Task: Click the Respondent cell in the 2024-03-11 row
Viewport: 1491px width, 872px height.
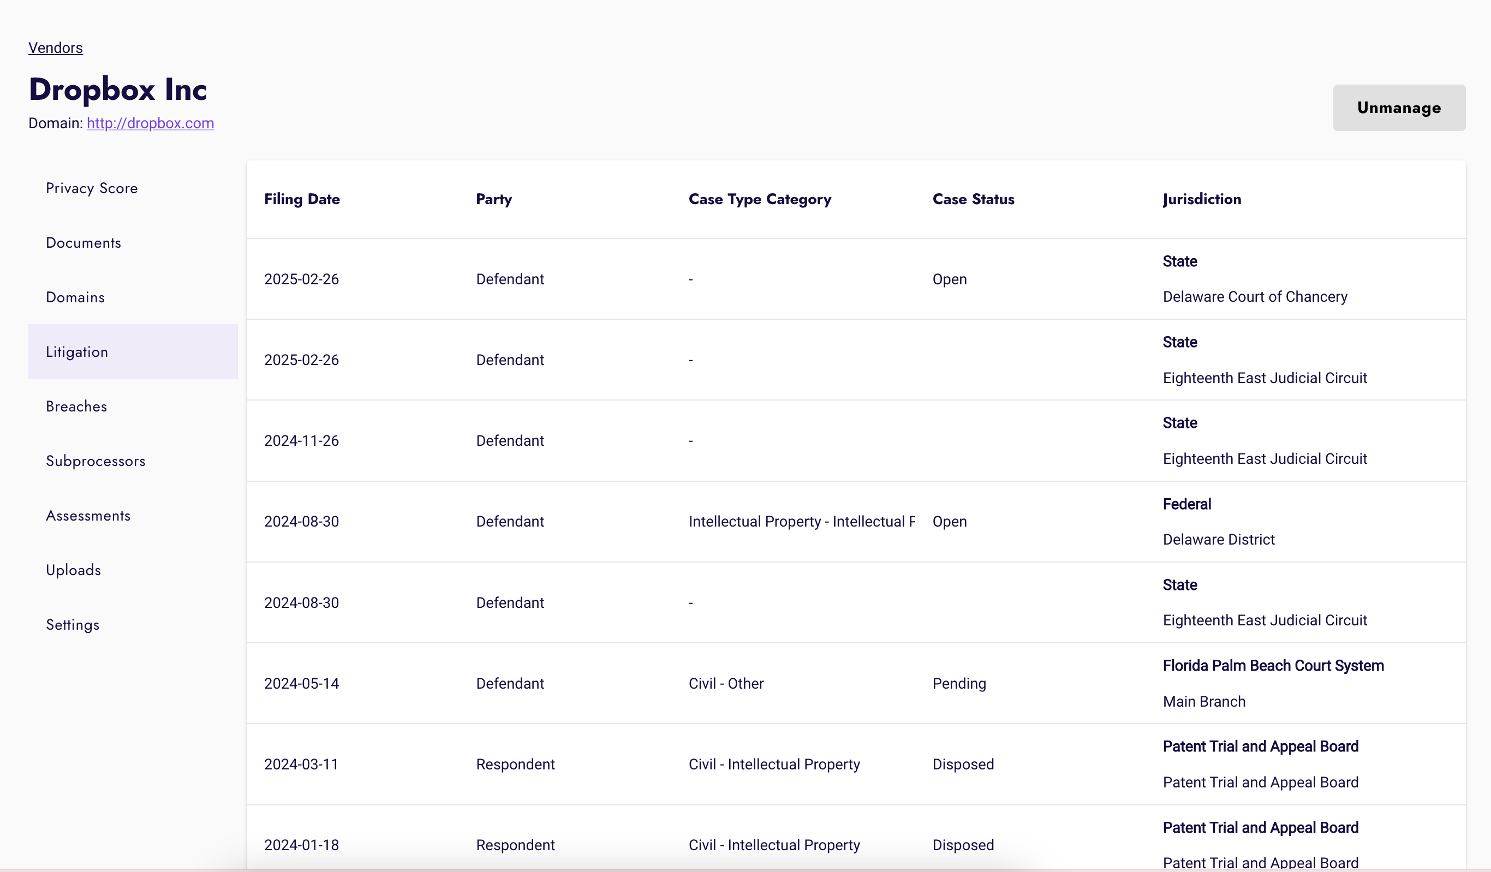Action: pyautogui.click(x=515, y=765)
